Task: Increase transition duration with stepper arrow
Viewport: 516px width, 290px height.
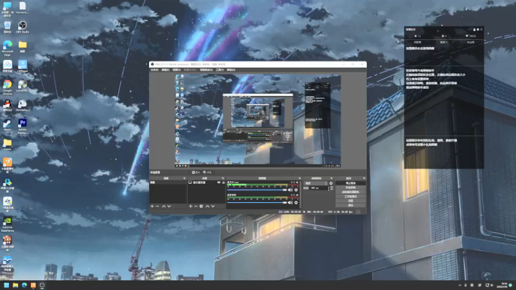Action: [x=332, y=187]
